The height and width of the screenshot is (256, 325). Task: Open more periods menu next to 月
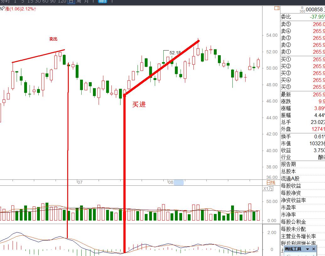coord(93,2)
